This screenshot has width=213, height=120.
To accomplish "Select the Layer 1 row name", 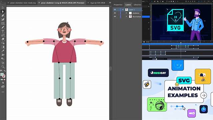I will [x=132, y=10].
